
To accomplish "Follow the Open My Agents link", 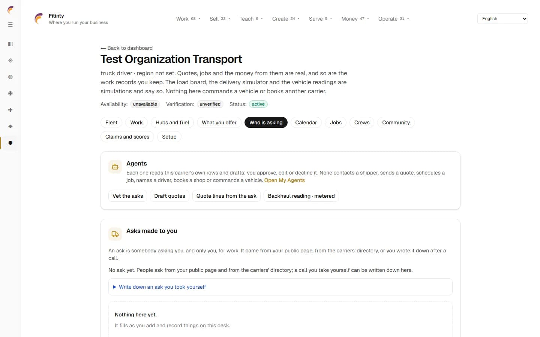I will [x=285, y=180].
